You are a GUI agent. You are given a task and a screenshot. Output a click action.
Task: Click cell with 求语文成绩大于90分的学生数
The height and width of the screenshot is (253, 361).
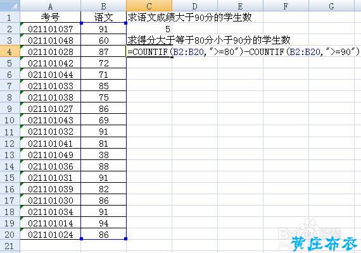pos(190,17)
